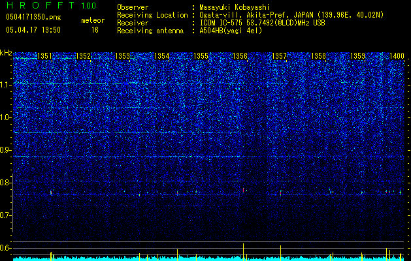Select the filename 0504171350.png
Viewport: 411px width, 261px height.
tap(33, 17)
